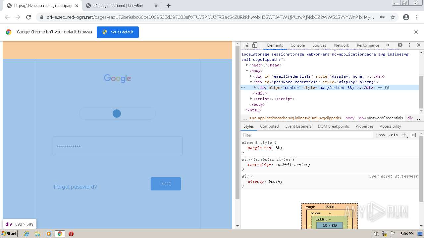Viewport: 424px width, 238px height.
Task: Open ellipsis actions on selected DOM node
Action: [243, 88]
